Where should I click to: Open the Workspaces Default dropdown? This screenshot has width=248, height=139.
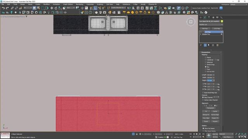[238, 4]
